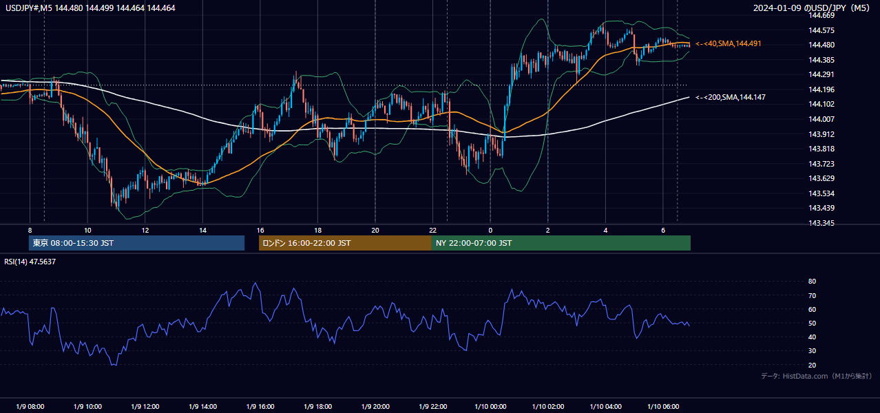Click hour label 0 under the price chart
This screenshot has height=413, width=880.
[490, 230]
